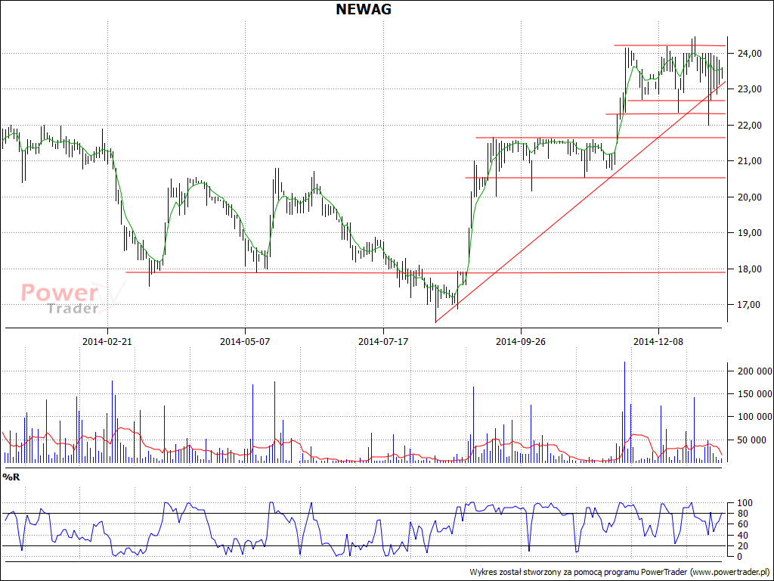Click the 100 000 volume axis label
This screenshot has height=581, width=774.
755,418
